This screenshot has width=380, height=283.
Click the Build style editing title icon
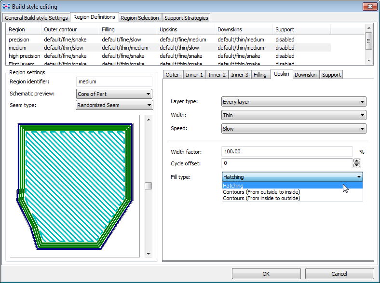6,7
